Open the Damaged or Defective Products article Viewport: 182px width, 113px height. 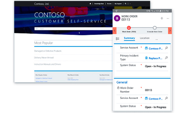coord(48,51)
